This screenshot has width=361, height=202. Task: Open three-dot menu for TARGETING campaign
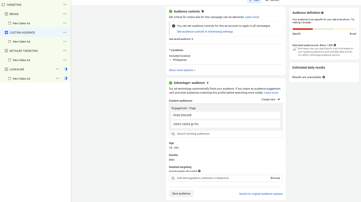pos(65,5)
